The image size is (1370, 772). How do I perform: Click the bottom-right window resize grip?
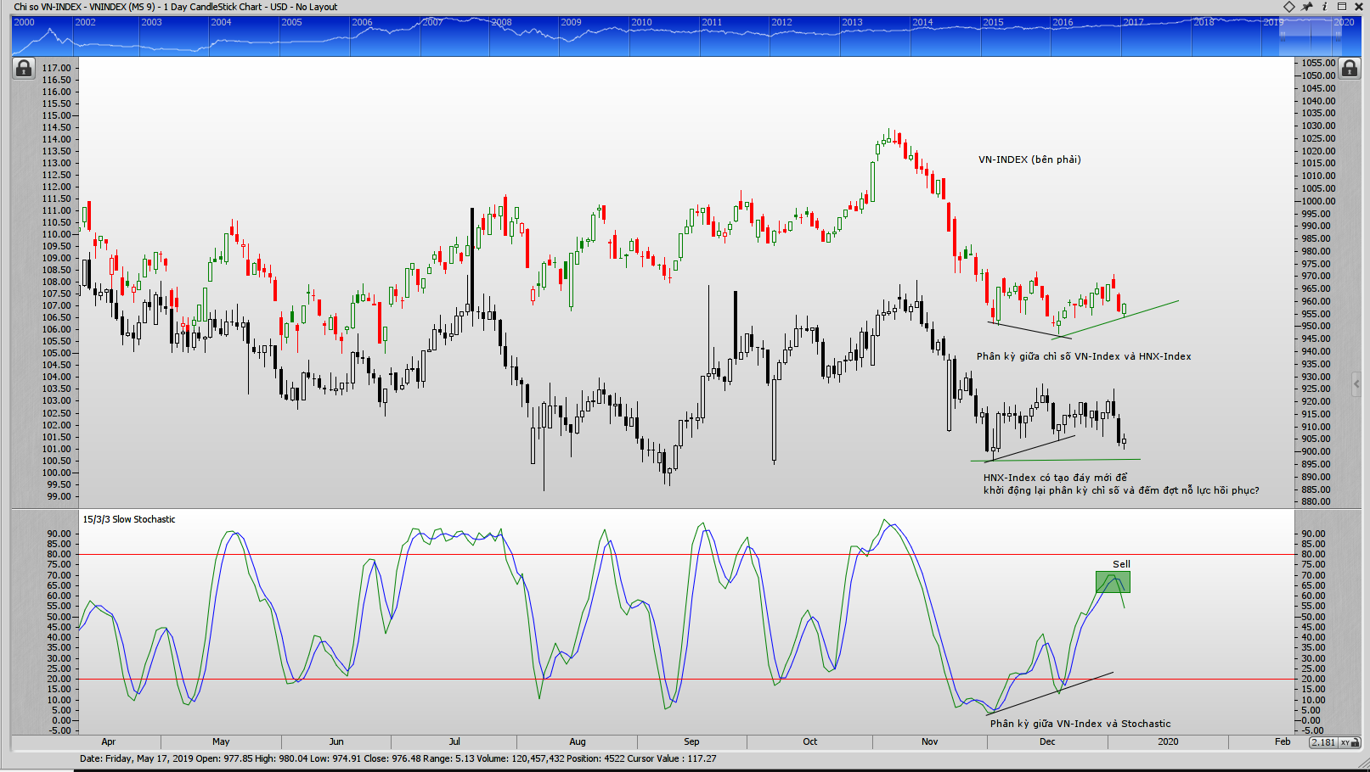pyautogui.click(x=1363, y=765)
